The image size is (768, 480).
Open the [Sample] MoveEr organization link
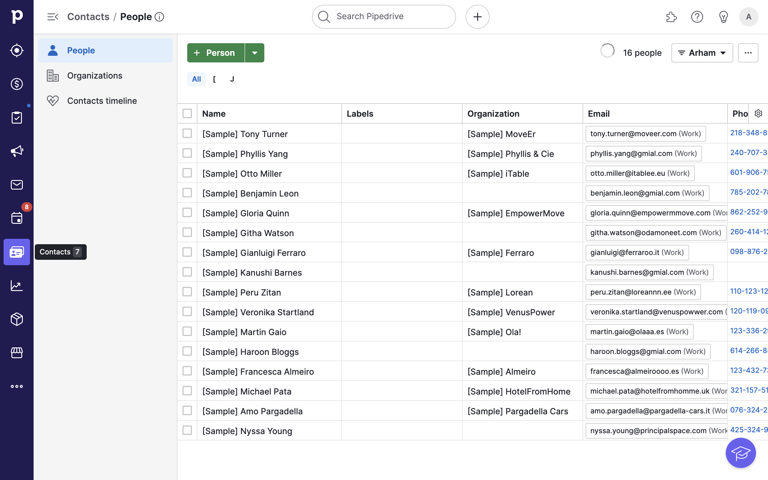(x=501, y=134)
